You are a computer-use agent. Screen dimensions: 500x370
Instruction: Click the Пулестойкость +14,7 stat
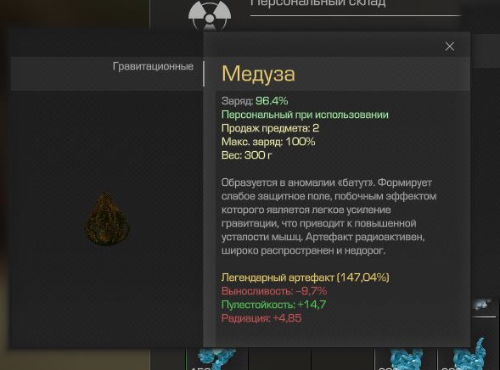point(273,305)
